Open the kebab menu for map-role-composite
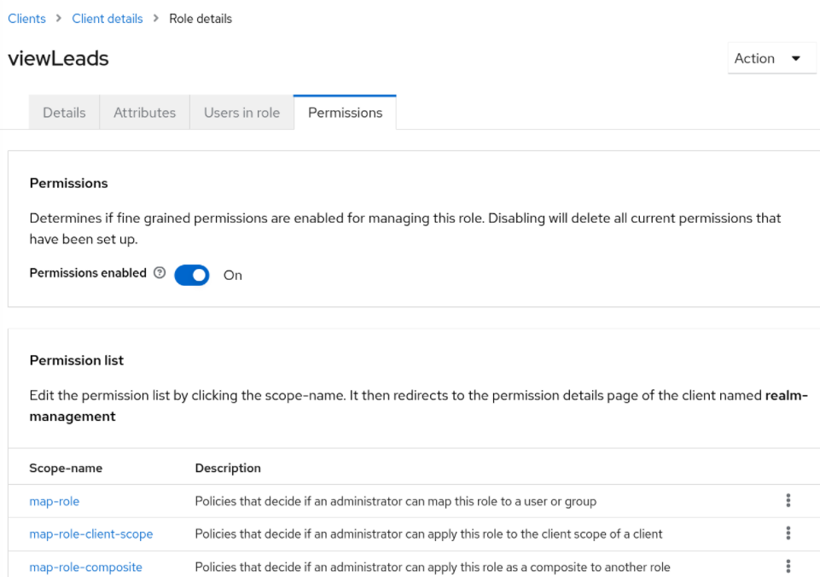820x577 pixels. [787, 564]
